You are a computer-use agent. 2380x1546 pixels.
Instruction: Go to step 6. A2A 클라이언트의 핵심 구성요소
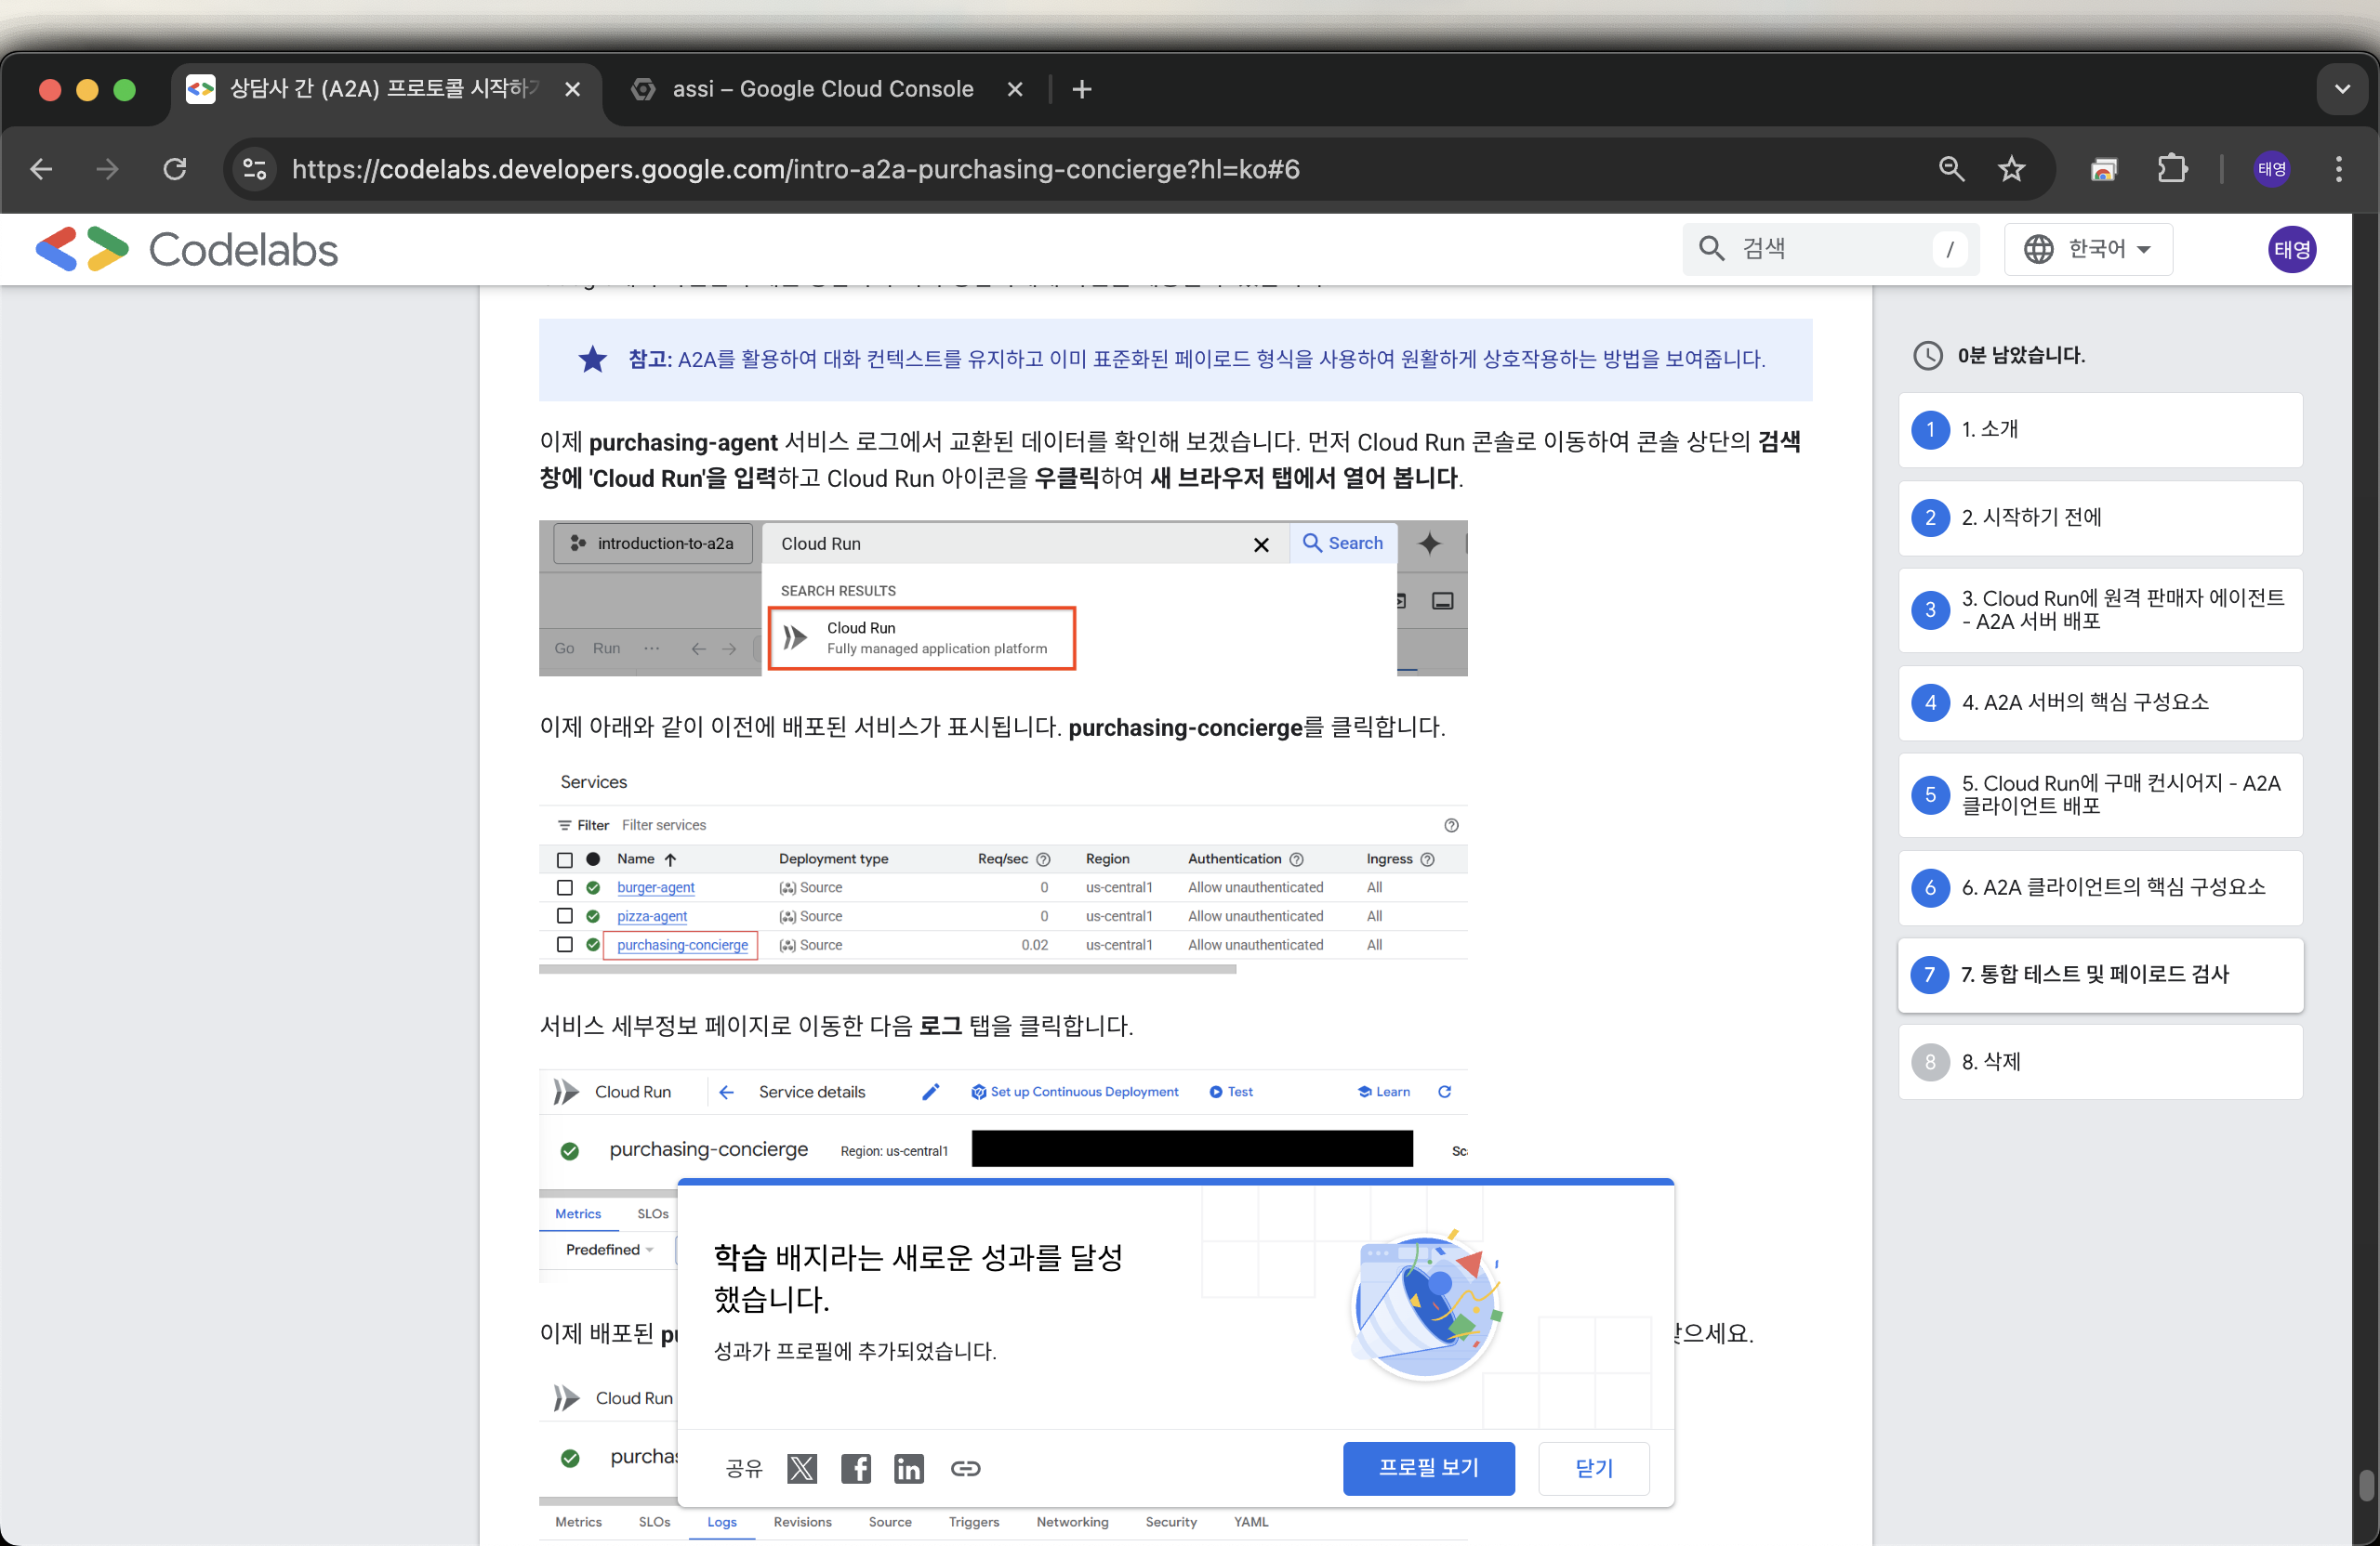pos(2100,887)
